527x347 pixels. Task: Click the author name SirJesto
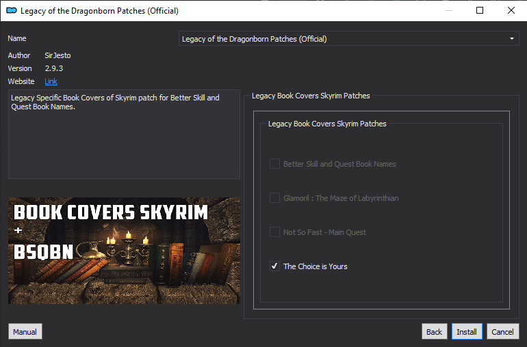tap(57, 55)
